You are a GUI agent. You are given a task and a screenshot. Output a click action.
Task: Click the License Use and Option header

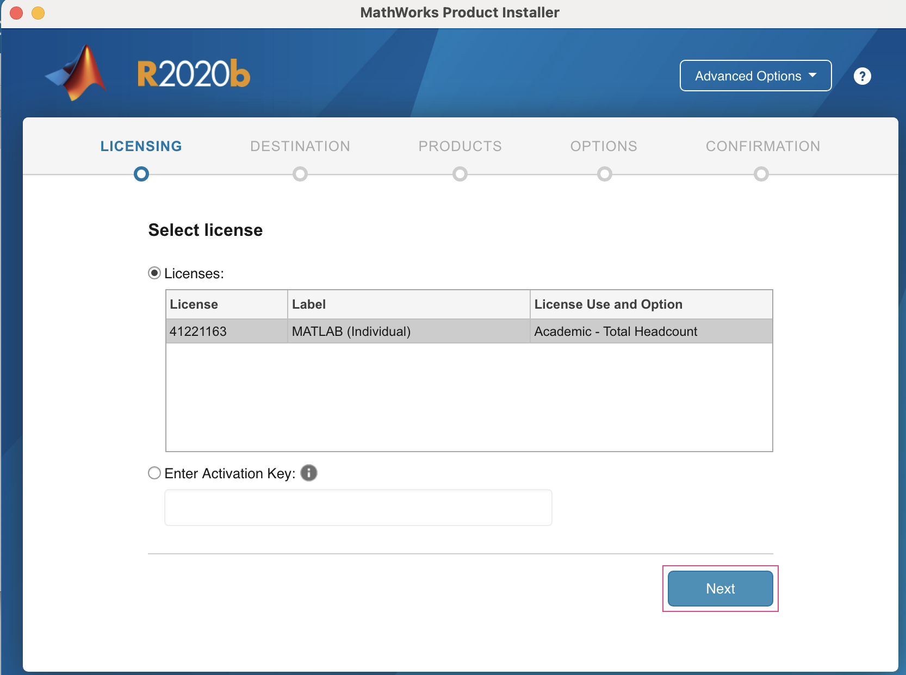608,304
